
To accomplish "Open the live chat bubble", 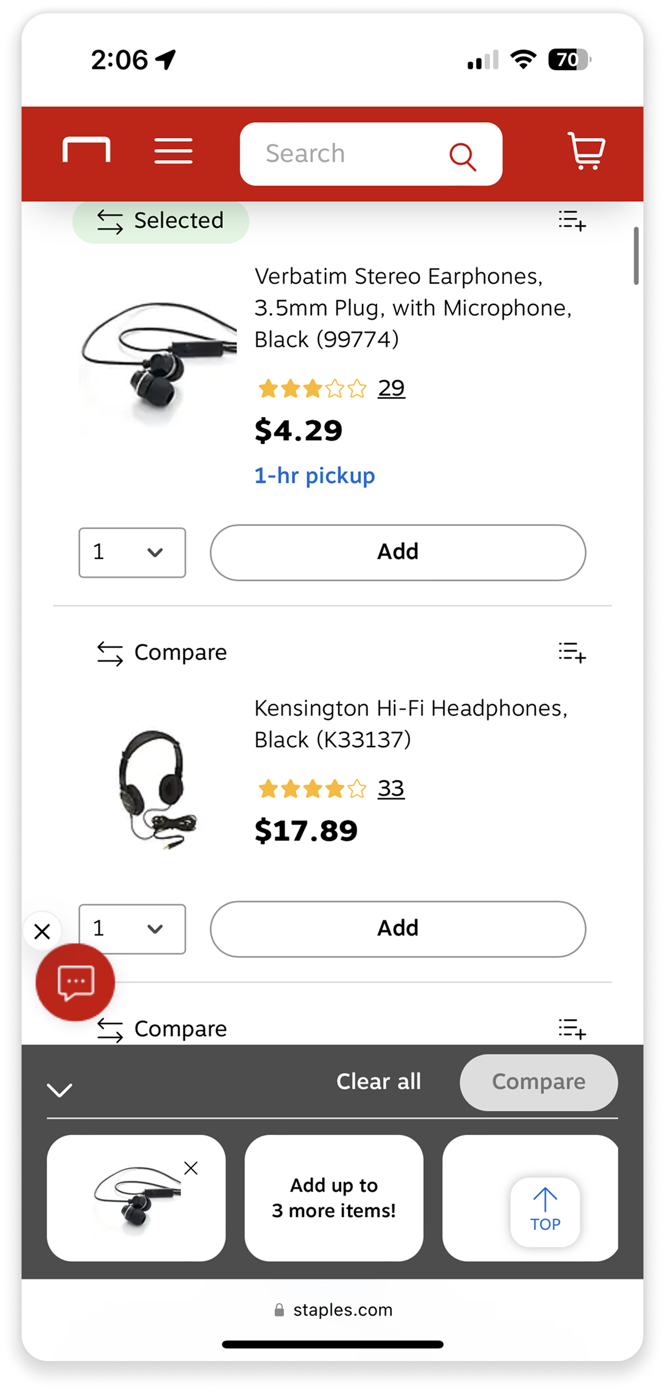I will coord(75,982).
